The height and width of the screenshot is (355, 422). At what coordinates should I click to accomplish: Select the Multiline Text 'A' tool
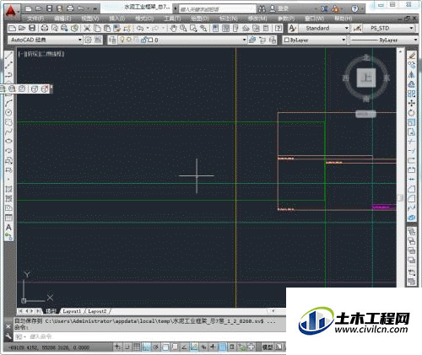[x=8, y=227]
